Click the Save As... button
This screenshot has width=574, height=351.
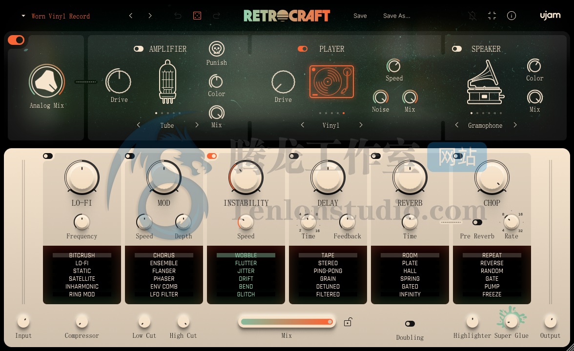click(x=397, y=16)
